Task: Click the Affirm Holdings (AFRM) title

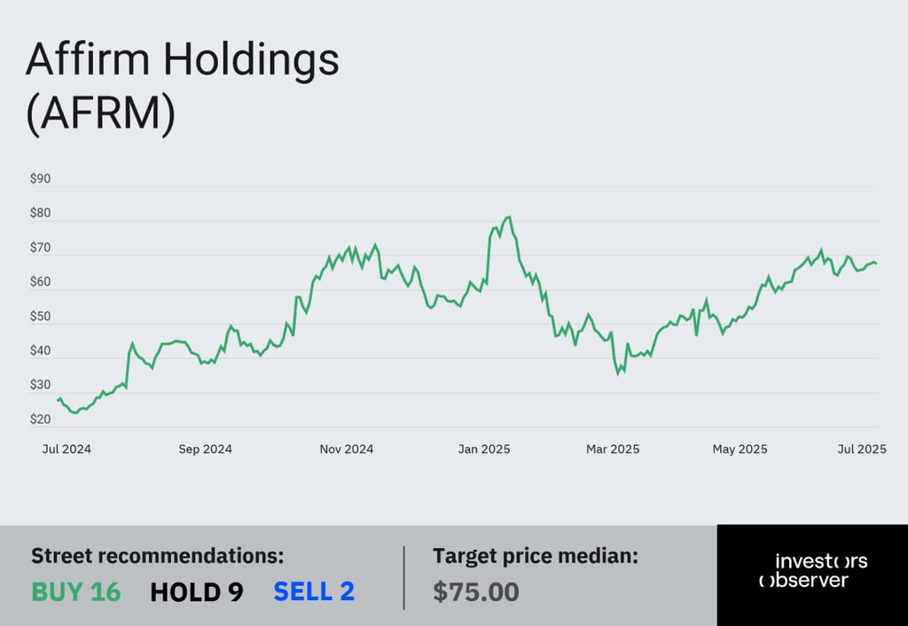Action: click(x=183, y=88)
